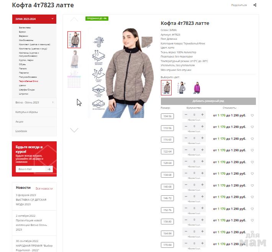Submit e-mail subscription arrow button
The height and width of the screenshot is (252, 272).
(49, 169)
